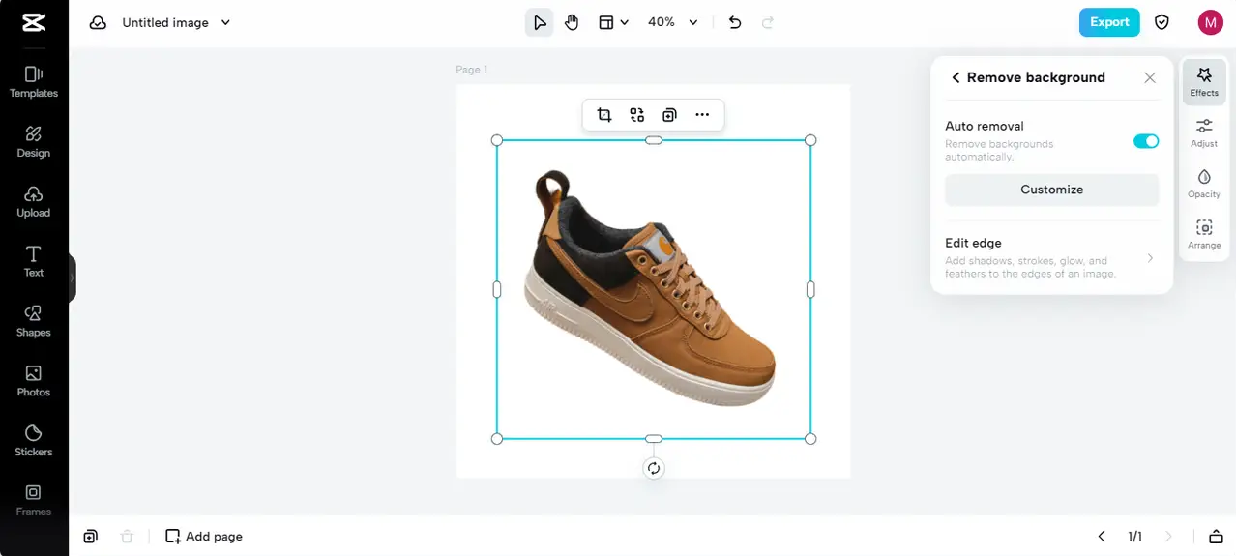Click the duplicate page icon at bottom
This screenshot has width=1236, height=556.
coord(90,536)
